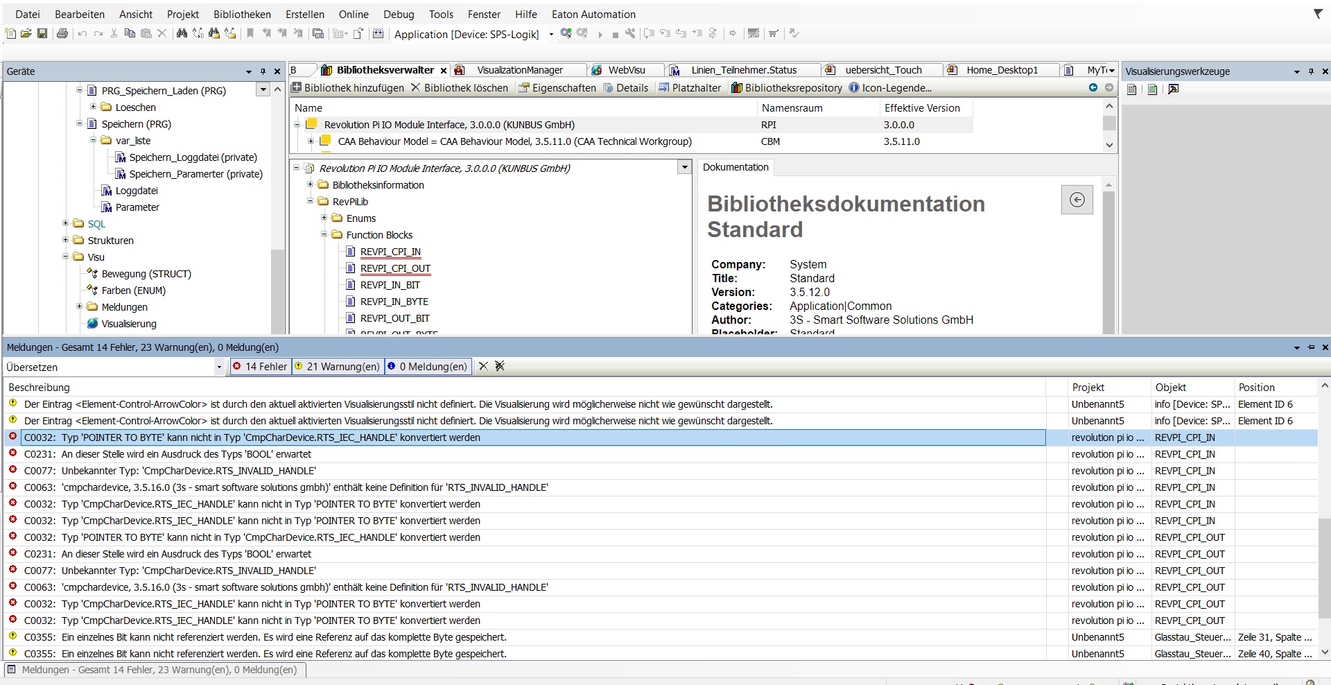Switch to the VisualizationManager tab

point(520,70)
